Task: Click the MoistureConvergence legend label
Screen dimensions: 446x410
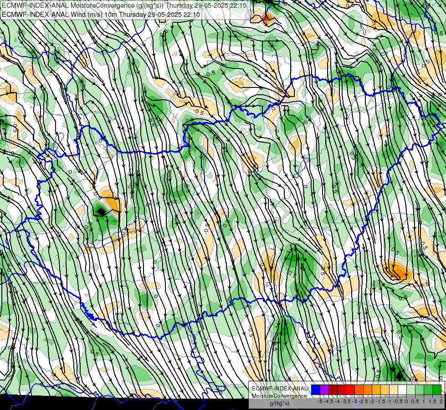Action: click(x=279, y=396)
